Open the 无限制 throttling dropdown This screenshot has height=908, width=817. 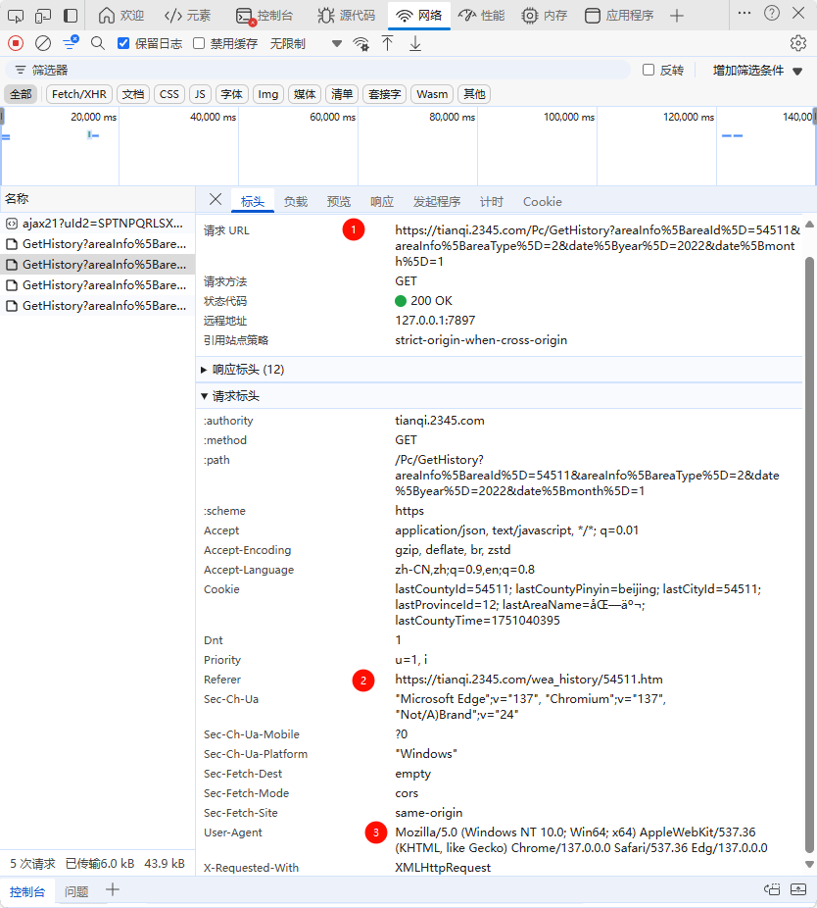[306, 44]
